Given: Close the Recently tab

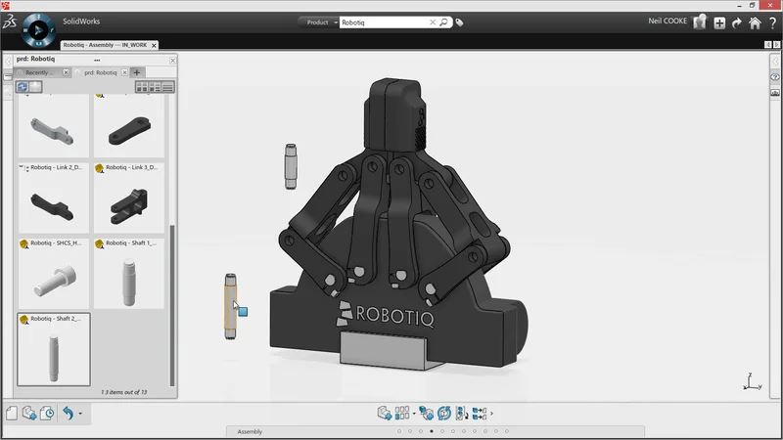Looking at the screenshot, I should [x=66, y=72].
